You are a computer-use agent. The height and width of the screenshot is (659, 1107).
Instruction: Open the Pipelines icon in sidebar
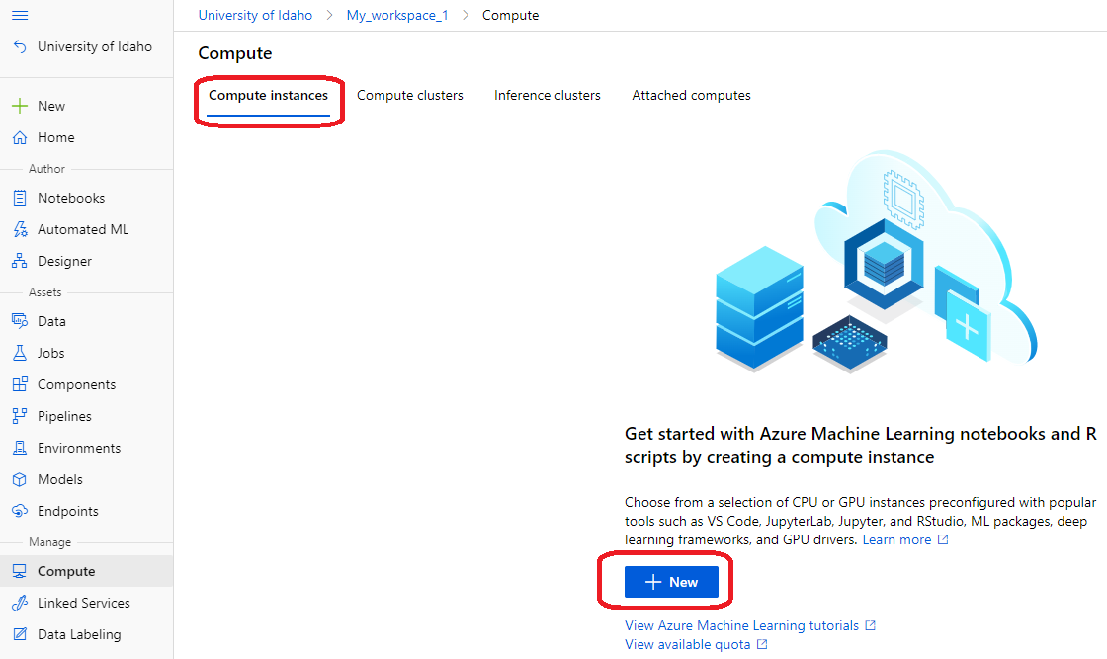[x=20, y=416]
